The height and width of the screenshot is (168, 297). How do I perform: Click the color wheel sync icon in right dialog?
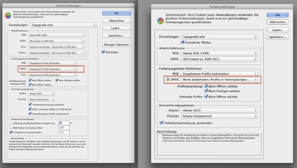160,21
